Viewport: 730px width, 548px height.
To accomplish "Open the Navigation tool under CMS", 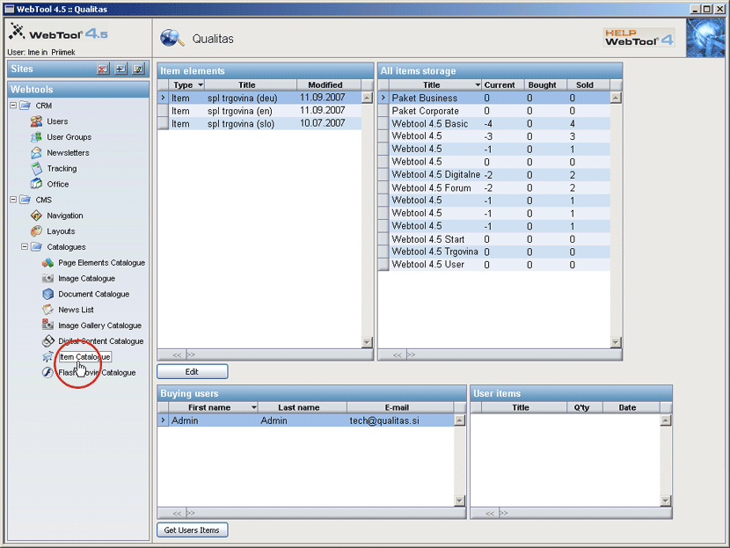I will [65, 216].
